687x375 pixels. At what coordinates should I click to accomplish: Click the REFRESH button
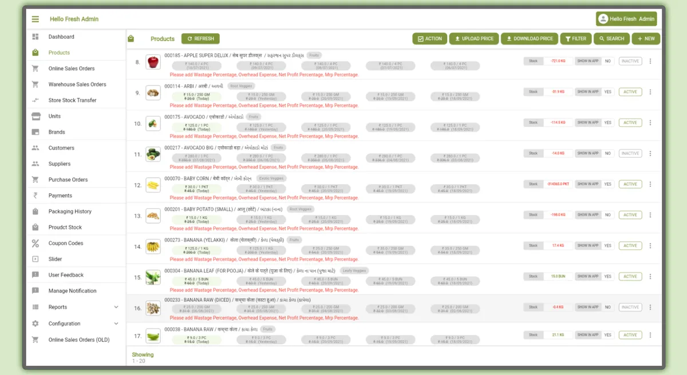click(x=200, y=39)
